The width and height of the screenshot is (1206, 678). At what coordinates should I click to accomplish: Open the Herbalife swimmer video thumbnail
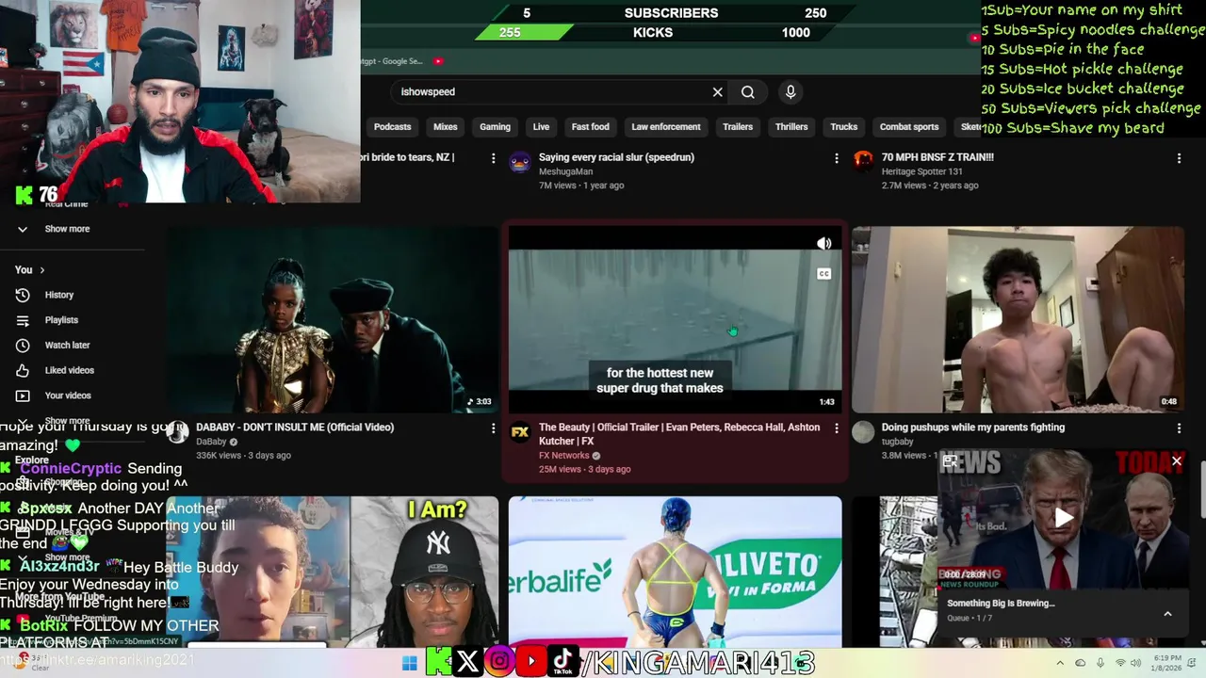point(675,572)
